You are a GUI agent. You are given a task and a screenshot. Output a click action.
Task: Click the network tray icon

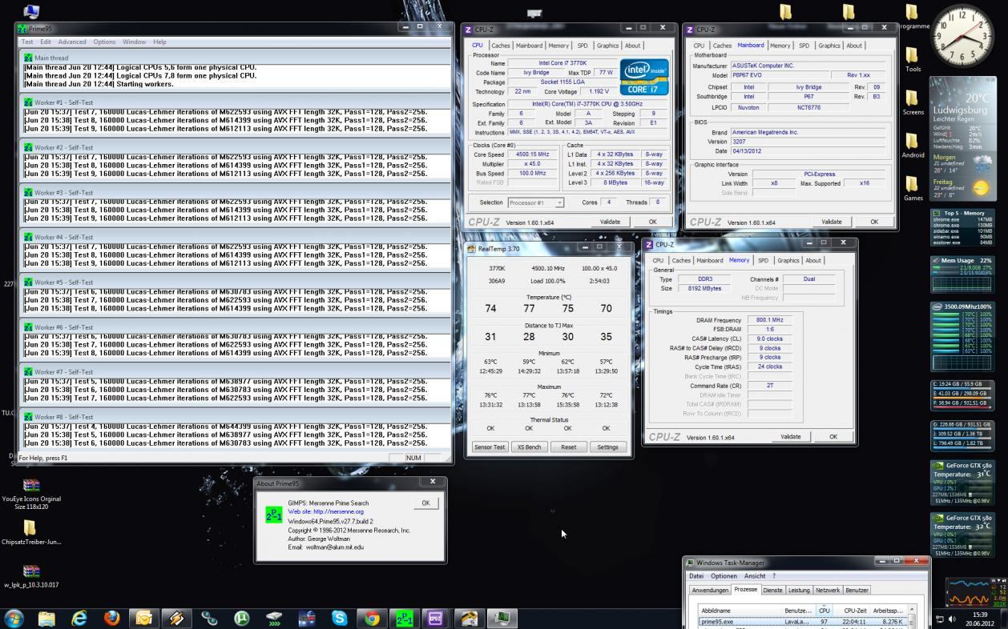940,619
